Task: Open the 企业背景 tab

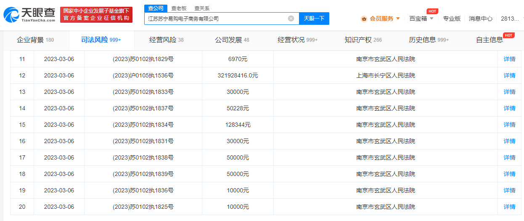Action: (35, 40)
